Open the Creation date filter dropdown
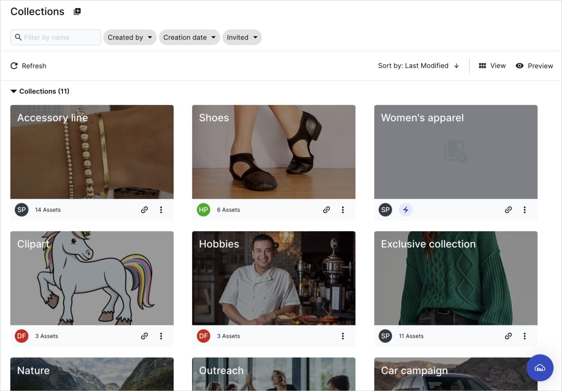The width and height of the screenshot is (562, 391). [x=190, y=38]
